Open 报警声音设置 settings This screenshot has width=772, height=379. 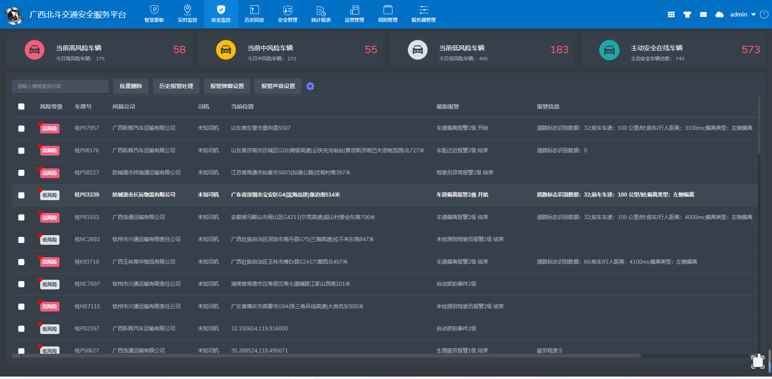pyautogui.click(x=278, y=86)
